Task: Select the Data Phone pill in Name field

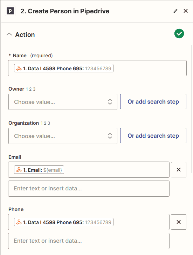Action: pyautogui.click(x=64, y=68)
